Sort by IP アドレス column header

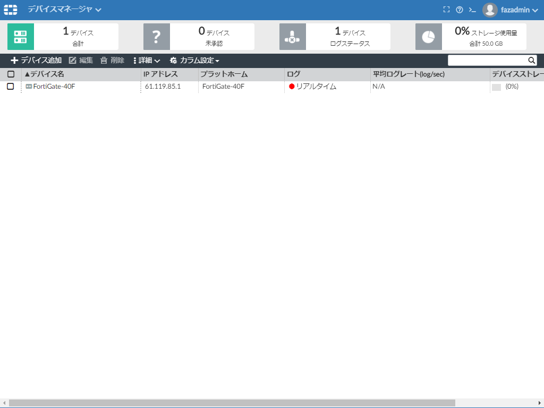pos(160,74)
